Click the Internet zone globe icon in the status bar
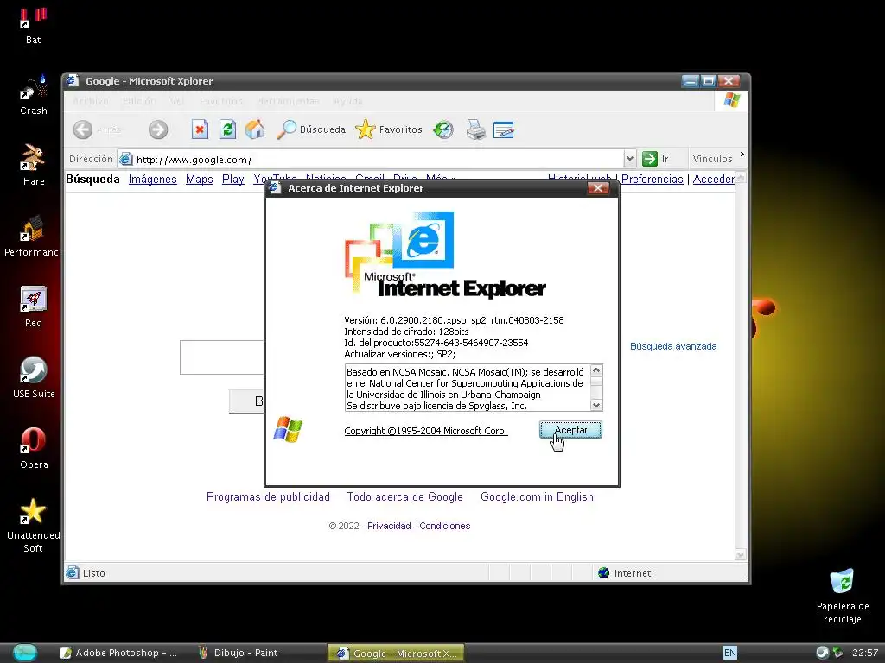 tap(604, 573)
